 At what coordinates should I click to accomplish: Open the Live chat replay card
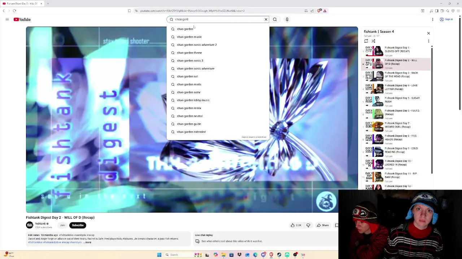click(266, 238)
